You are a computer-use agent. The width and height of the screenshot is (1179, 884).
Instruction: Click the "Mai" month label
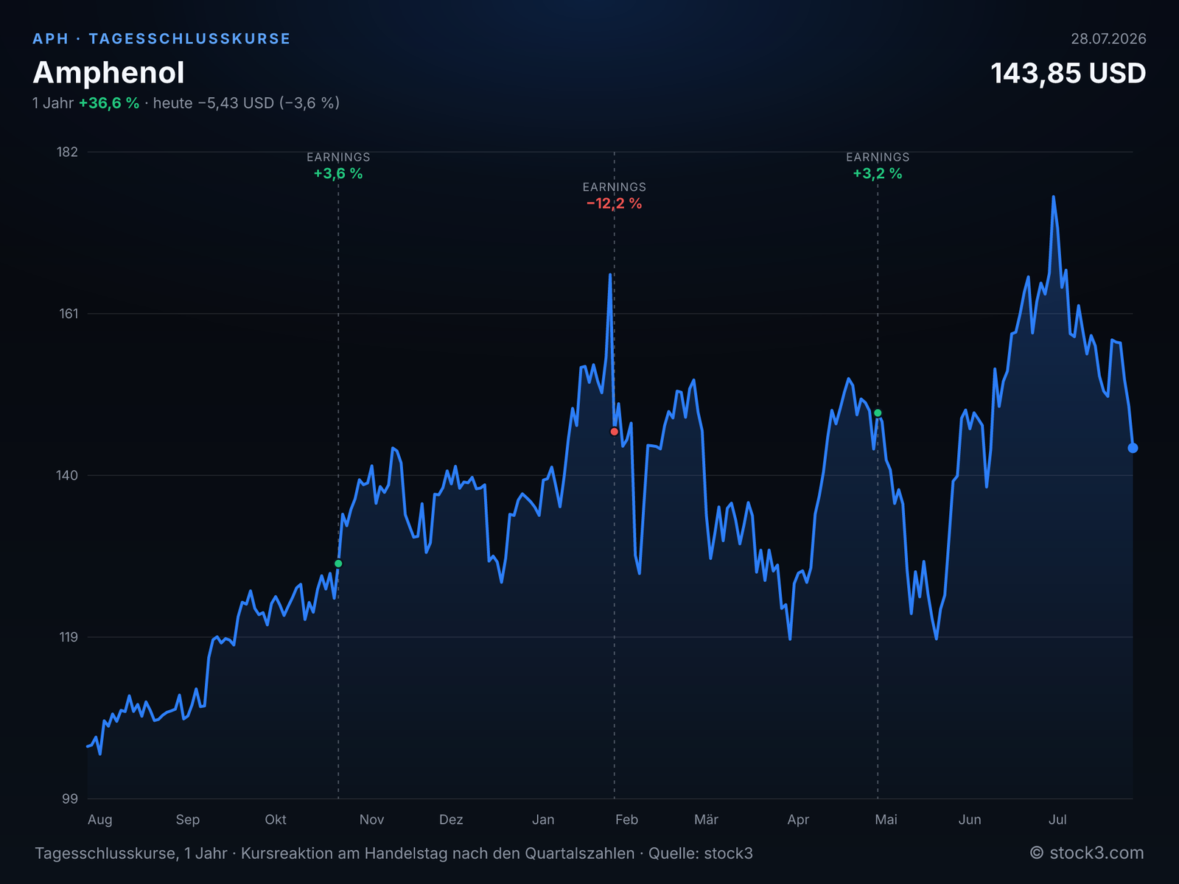886,820
